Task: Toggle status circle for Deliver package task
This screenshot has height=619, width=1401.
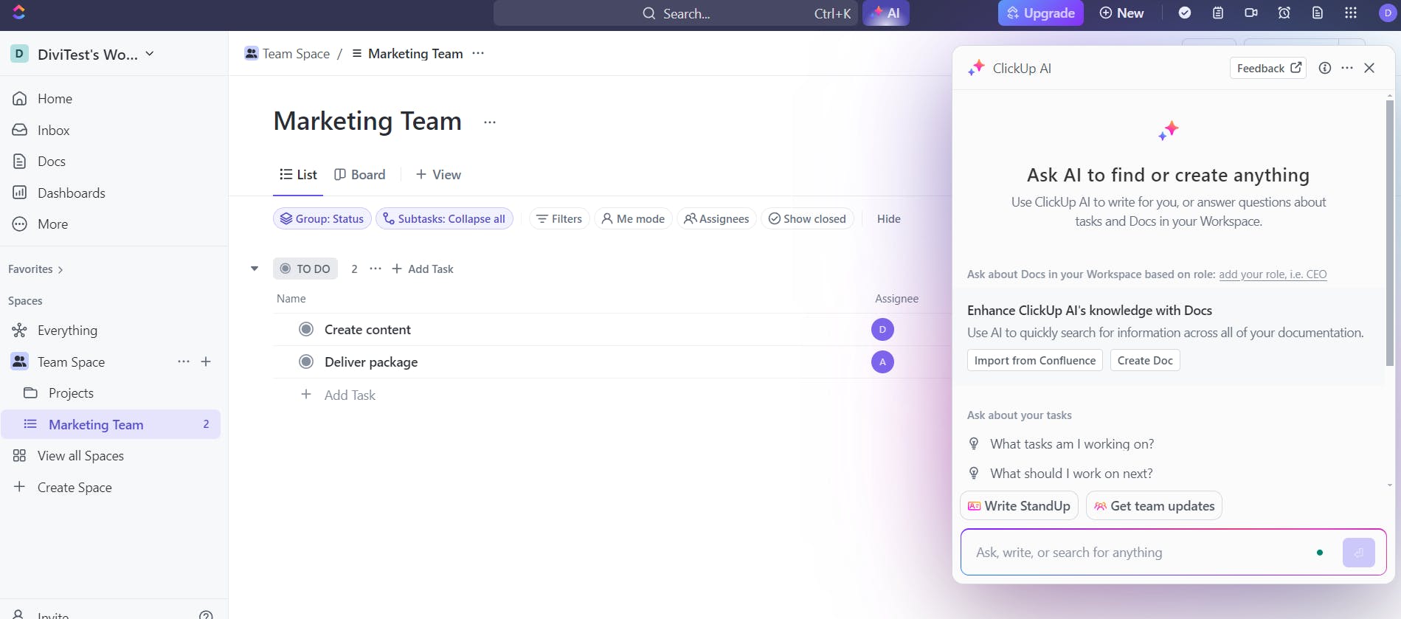Action: point(306,362)
